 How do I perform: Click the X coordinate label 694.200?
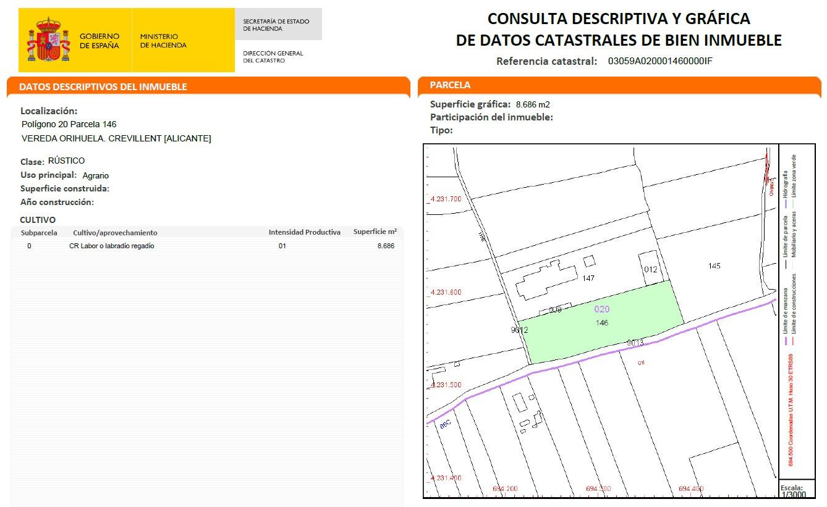[x=505, y=488]
